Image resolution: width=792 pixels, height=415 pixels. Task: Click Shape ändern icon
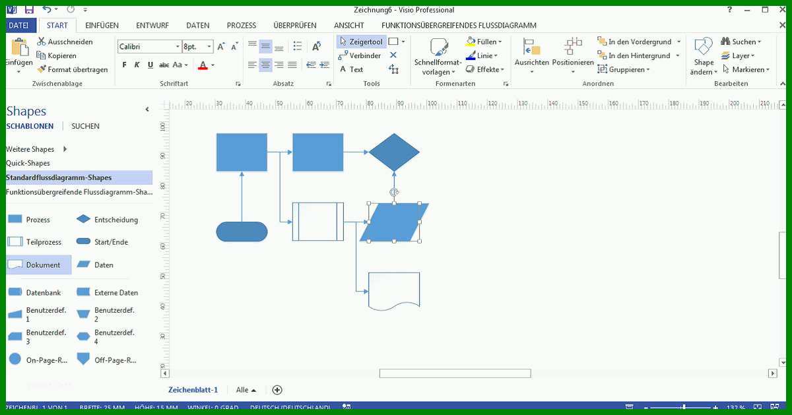pos(704,48)
